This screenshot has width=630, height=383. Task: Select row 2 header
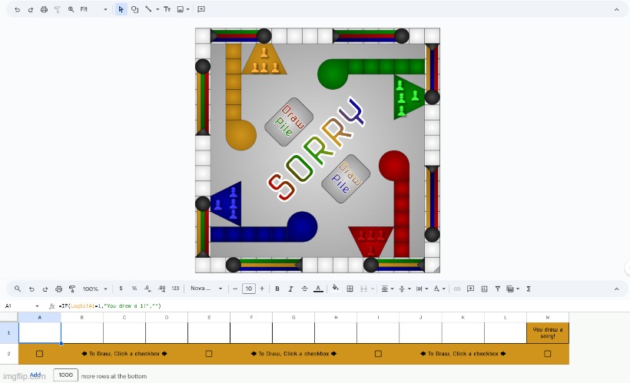point(9,354)
